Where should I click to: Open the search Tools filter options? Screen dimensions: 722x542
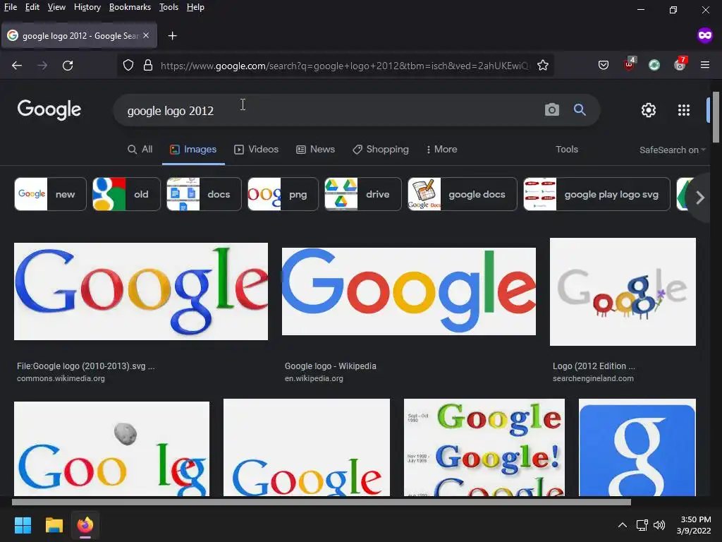567,150
